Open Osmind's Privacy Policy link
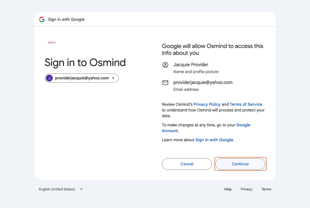 point(207,104)
